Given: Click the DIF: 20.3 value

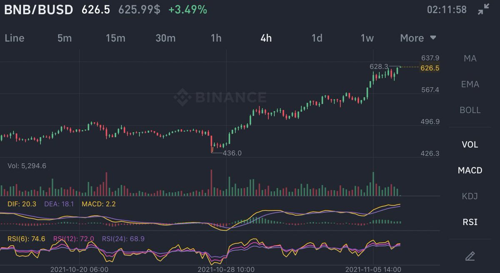Looking at the screenshot, I should pos(22,204).
